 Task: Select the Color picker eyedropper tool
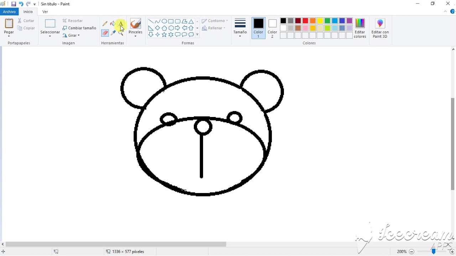pos(113,33)
